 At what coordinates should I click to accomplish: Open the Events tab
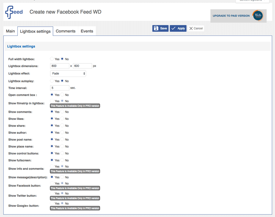tap(87, 31)
